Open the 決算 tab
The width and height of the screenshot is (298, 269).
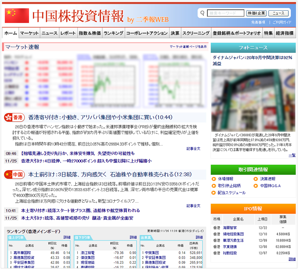click(x=175, y=33)
